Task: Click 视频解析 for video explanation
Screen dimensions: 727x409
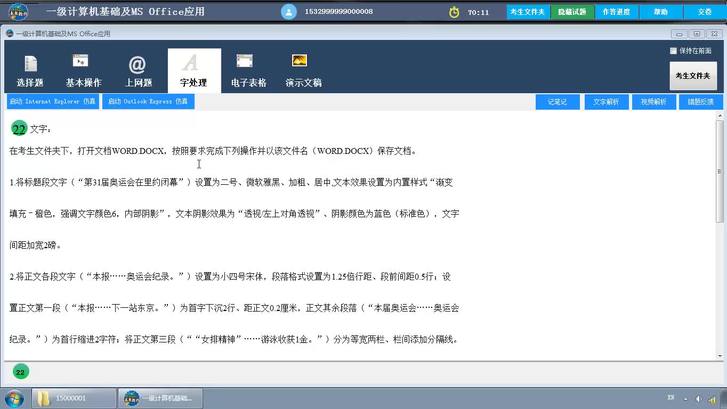Action: tap(653, 102)
